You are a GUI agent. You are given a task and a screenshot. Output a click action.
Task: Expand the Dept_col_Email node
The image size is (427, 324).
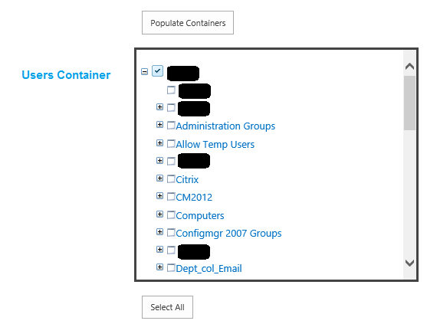click(160, 267)
